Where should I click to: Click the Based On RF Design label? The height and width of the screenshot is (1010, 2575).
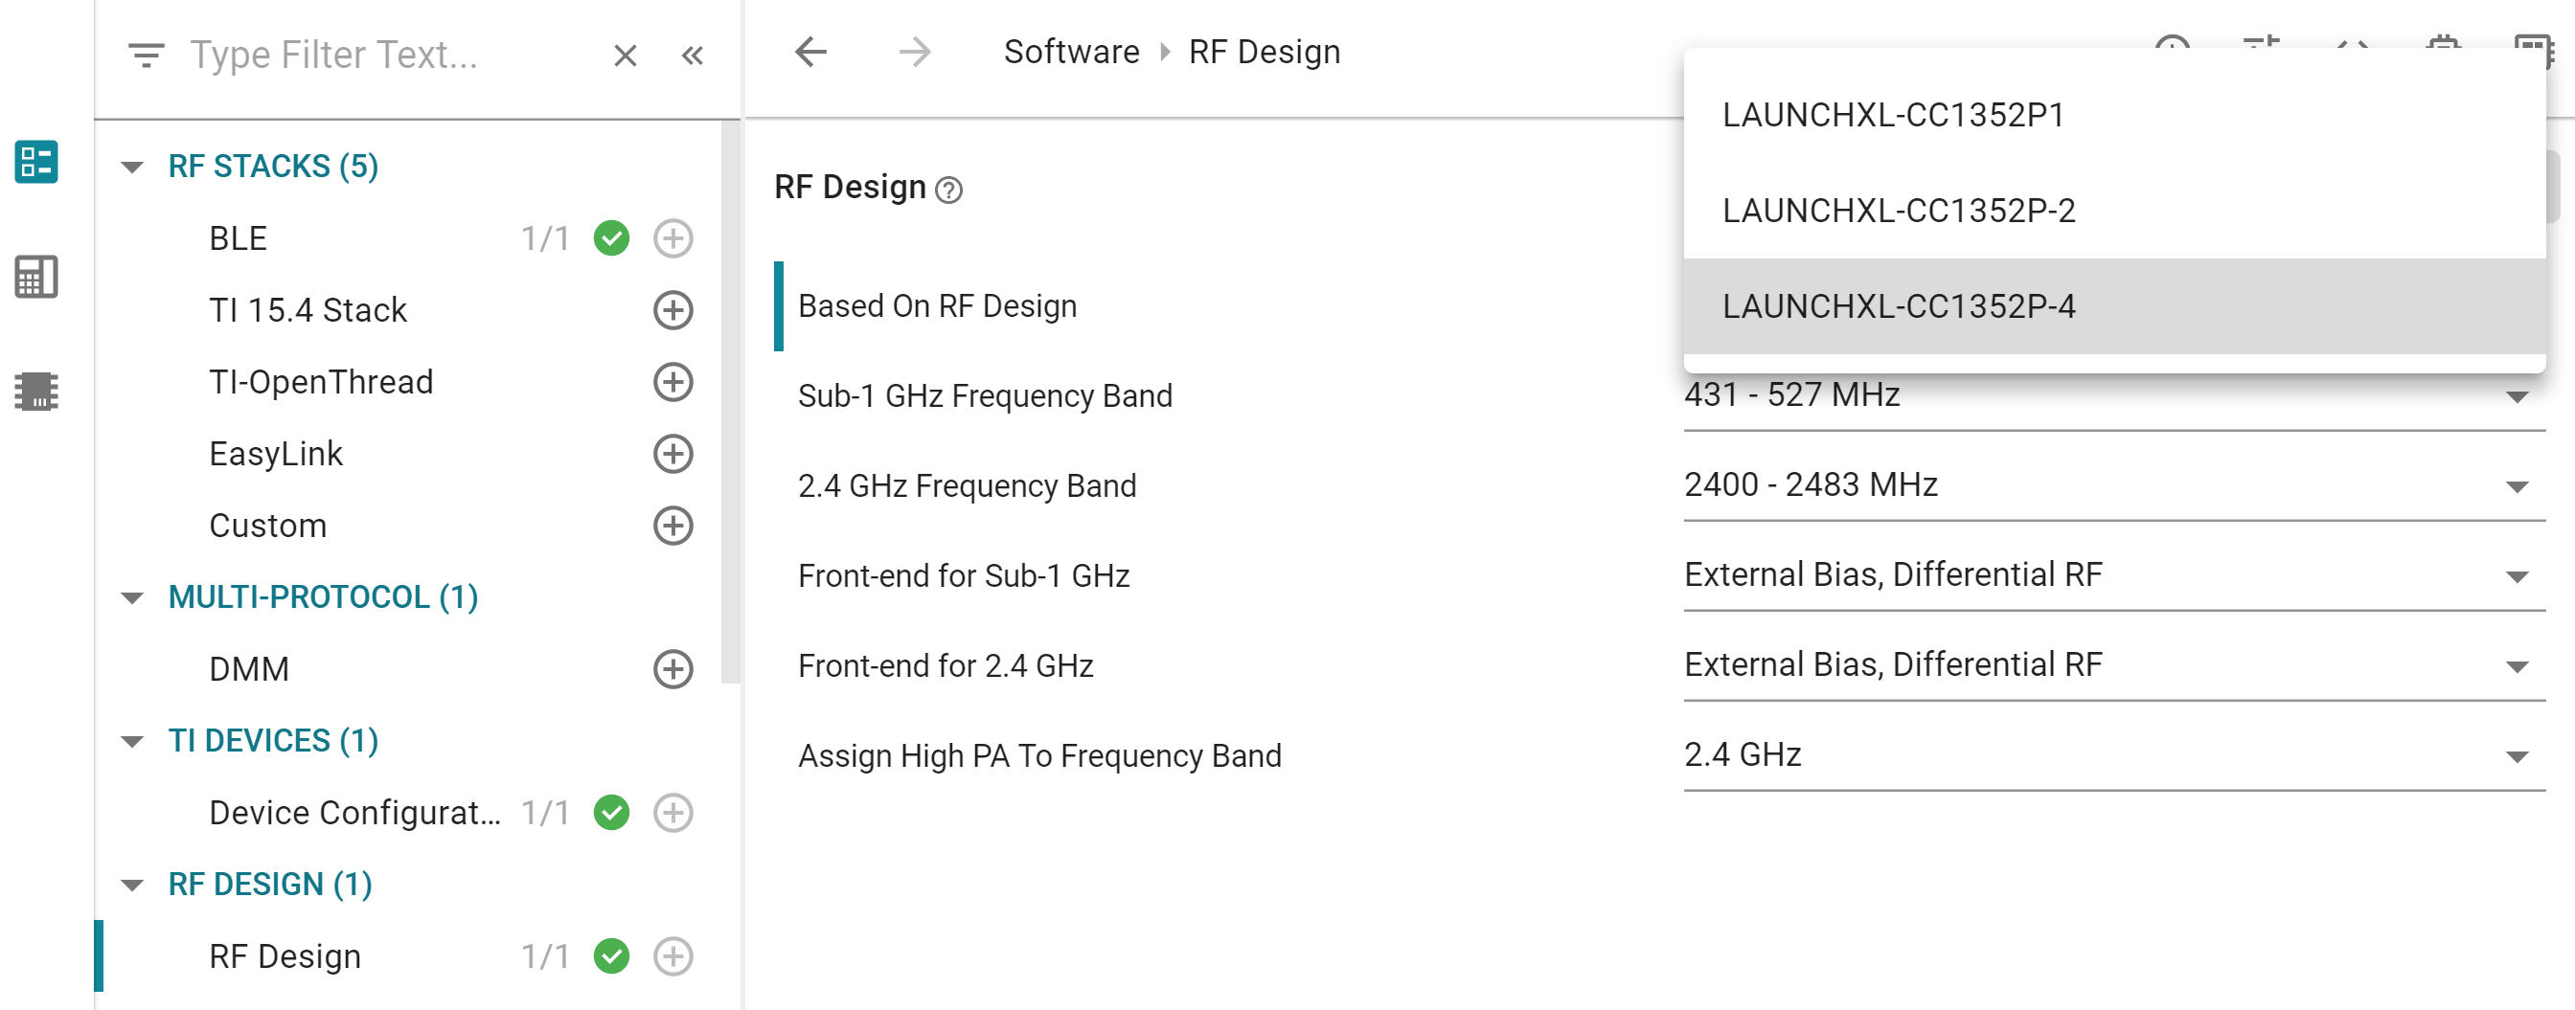point(937,306)
